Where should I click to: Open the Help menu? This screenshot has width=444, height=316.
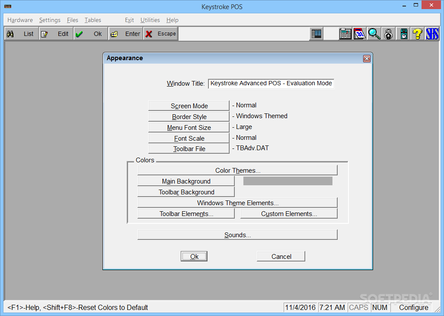click(x=172, y=20)
